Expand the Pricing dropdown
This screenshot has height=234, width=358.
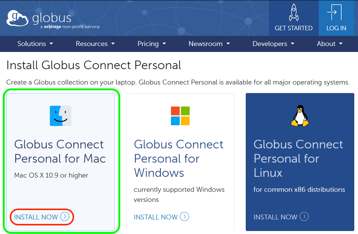coord(152,44)
